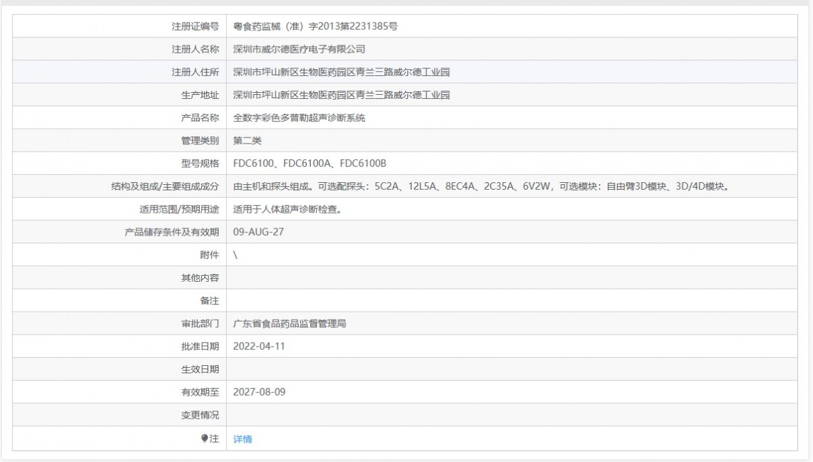The width and height of the screenshot is (813, 462).
Task: Select the structure description starting 由主机和探头组成
Action: (x=480, y=186)
